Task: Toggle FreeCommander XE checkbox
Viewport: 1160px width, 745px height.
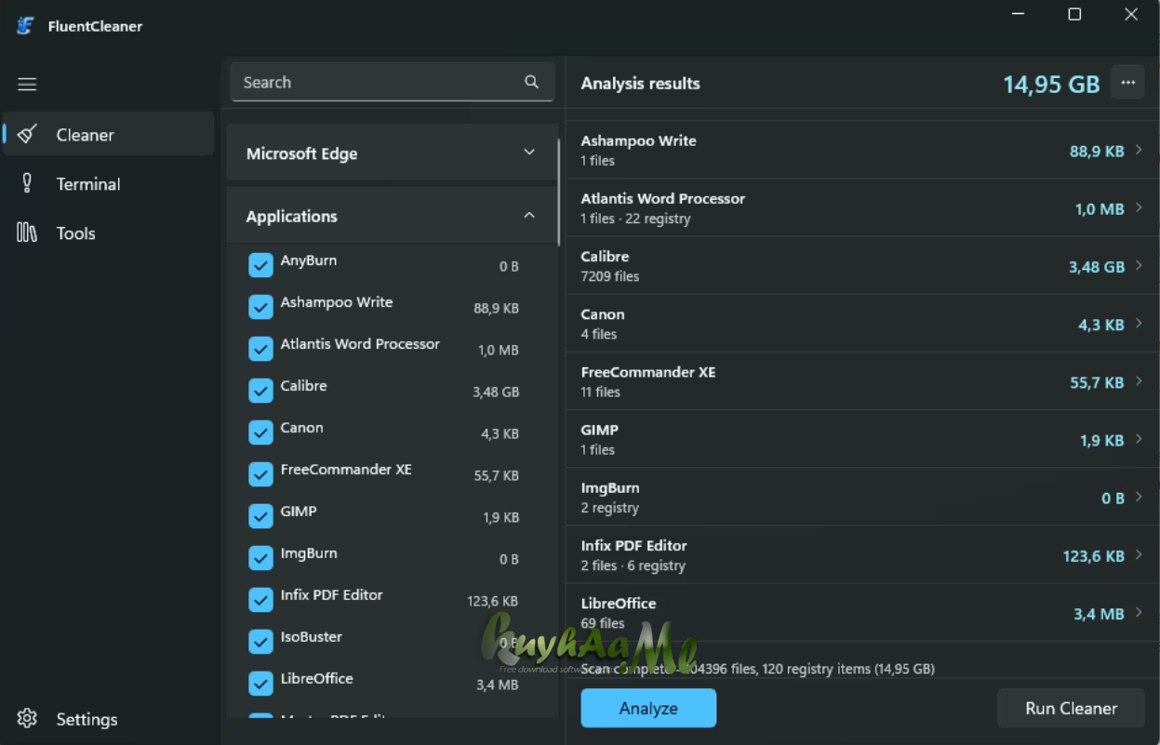Action: [260, 474]
